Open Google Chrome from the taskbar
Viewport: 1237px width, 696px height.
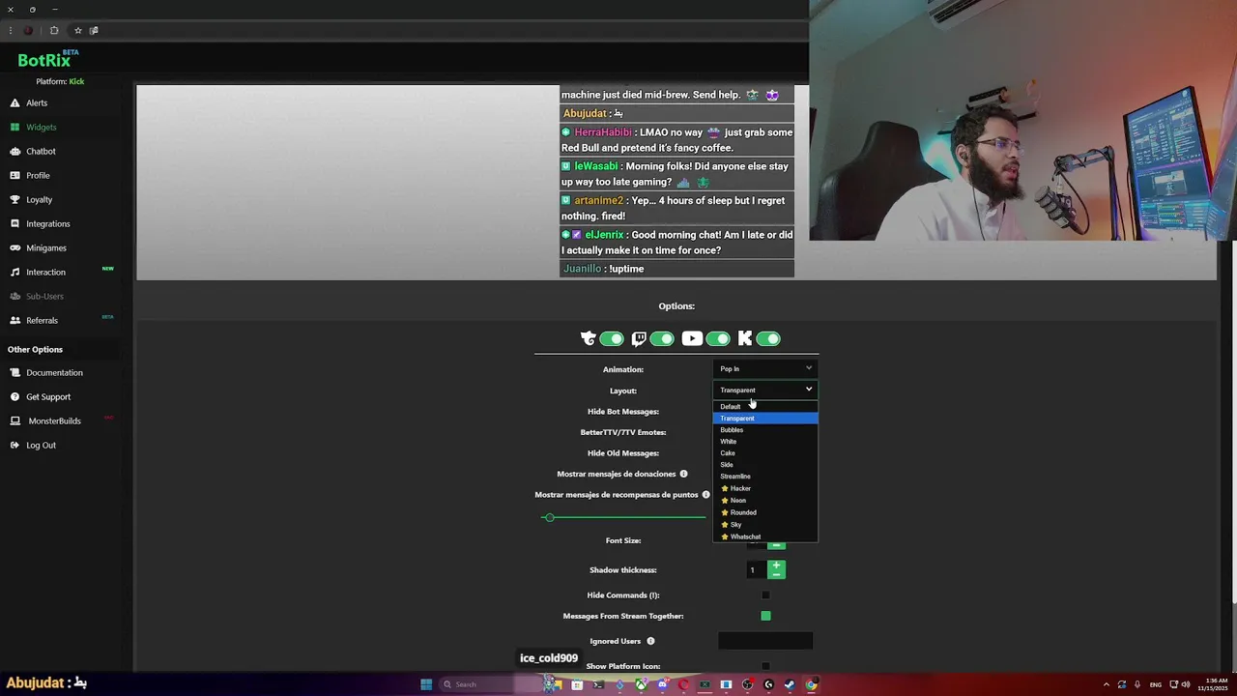pos(811,684)
